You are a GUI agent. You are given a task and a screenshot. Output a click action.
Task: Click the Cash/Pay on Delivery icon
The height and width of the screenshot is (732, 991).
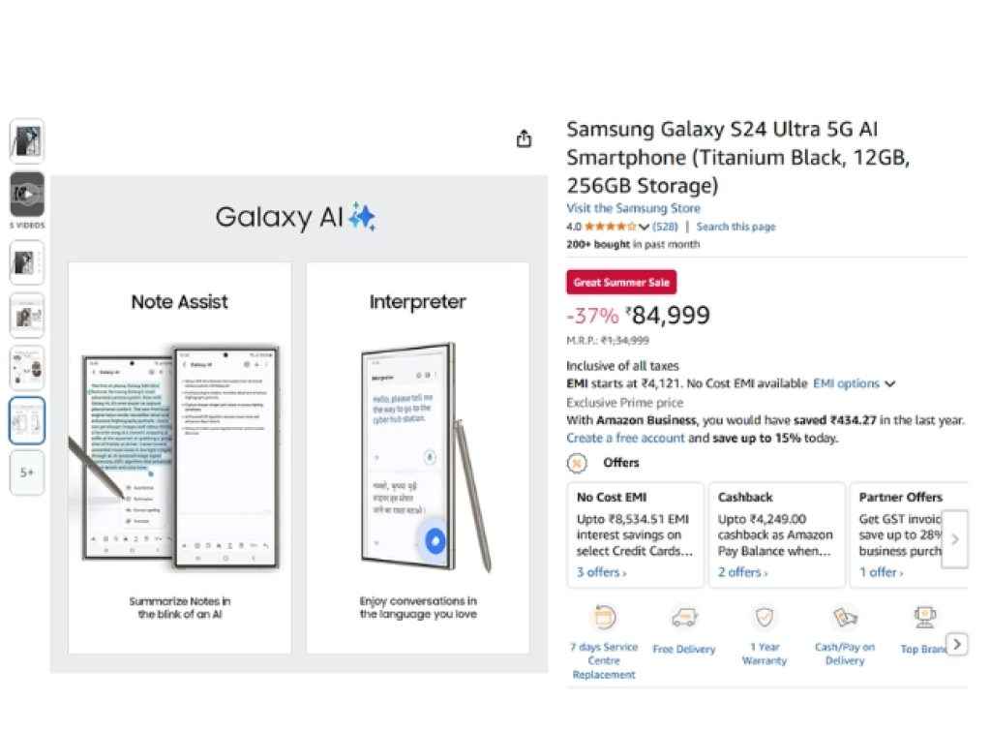tap(844, 617)
